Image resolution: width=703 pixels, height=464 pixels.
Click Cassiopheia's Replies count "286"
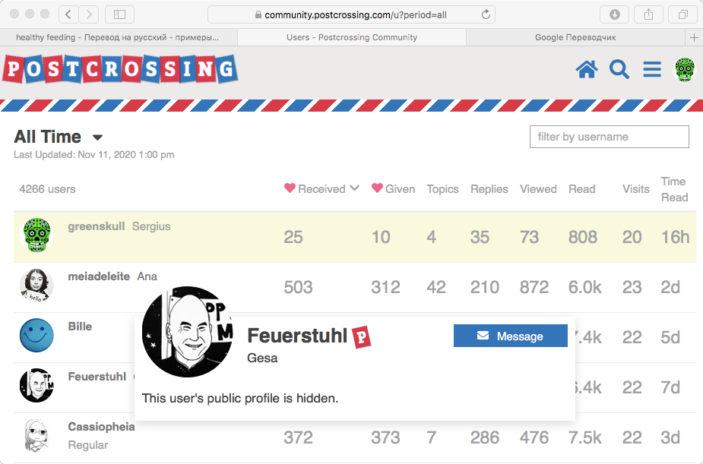(485, 437)
